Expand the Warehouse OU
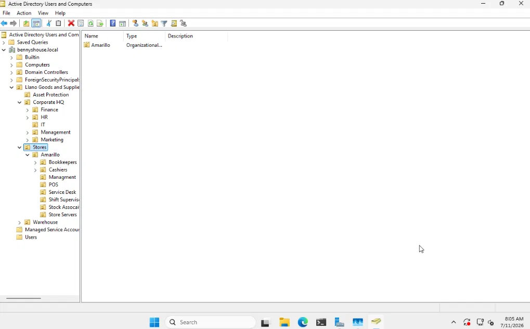The width and height of the screenshot is (530, 329). click(x=20, y=222)
